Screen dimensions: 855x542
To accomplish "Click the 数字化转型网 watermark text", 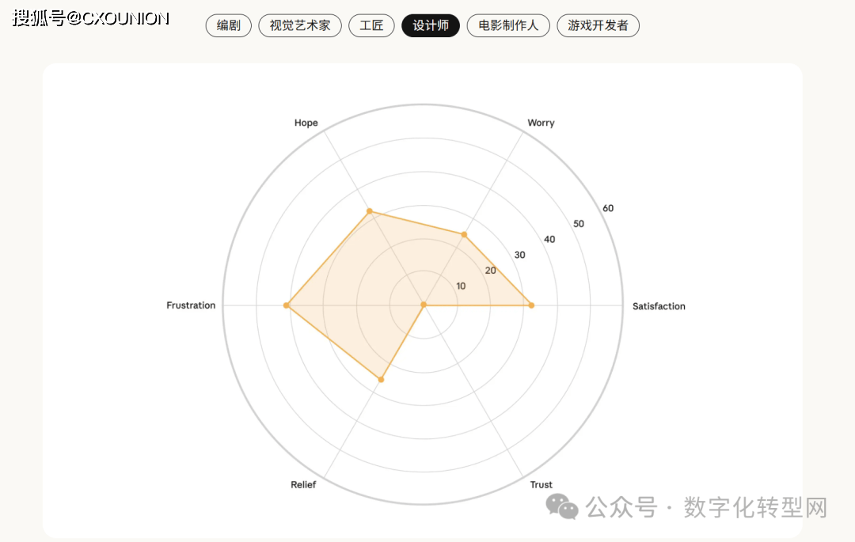I will (x=755, y=507).
